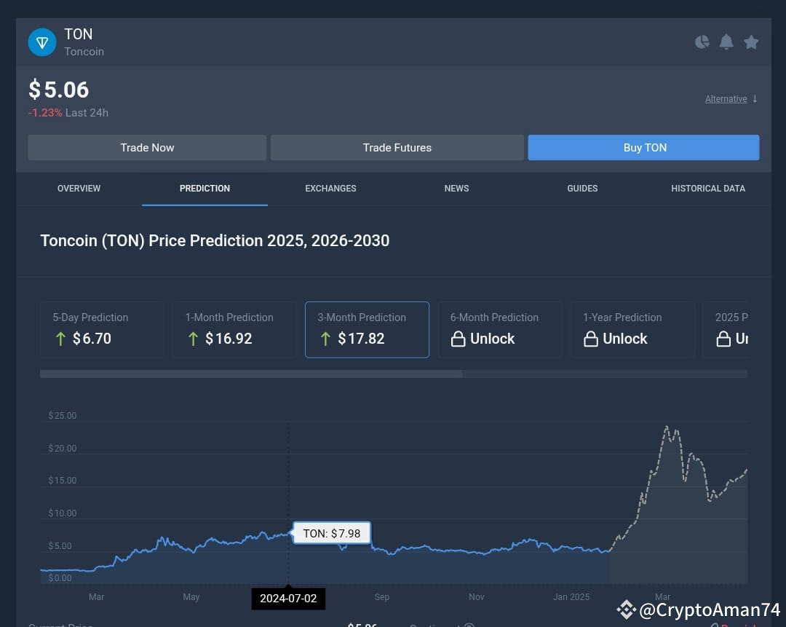This screenshot has height=627, width=786.
Task: Click the green arrow on 1-Month Prediction
Action: coord(193,339)
